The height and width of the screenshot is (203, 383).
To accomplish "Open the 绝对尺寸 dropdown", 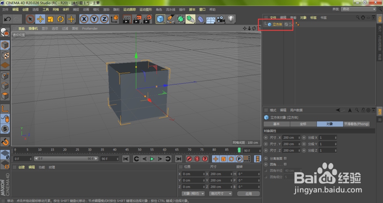I will click(220, 194).
